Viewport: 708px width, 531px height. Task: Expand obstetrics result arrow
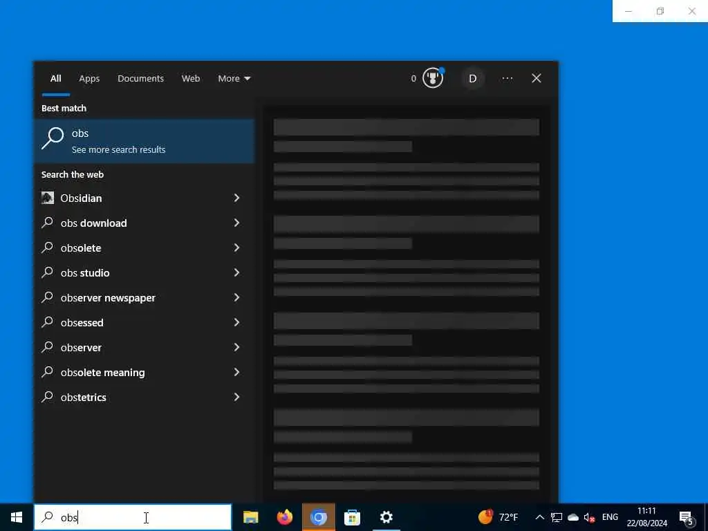coord(236,397)
